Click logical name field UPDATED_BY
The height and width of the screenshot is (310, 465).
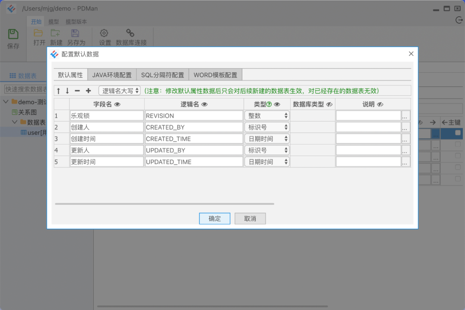(x=194, y=150)
